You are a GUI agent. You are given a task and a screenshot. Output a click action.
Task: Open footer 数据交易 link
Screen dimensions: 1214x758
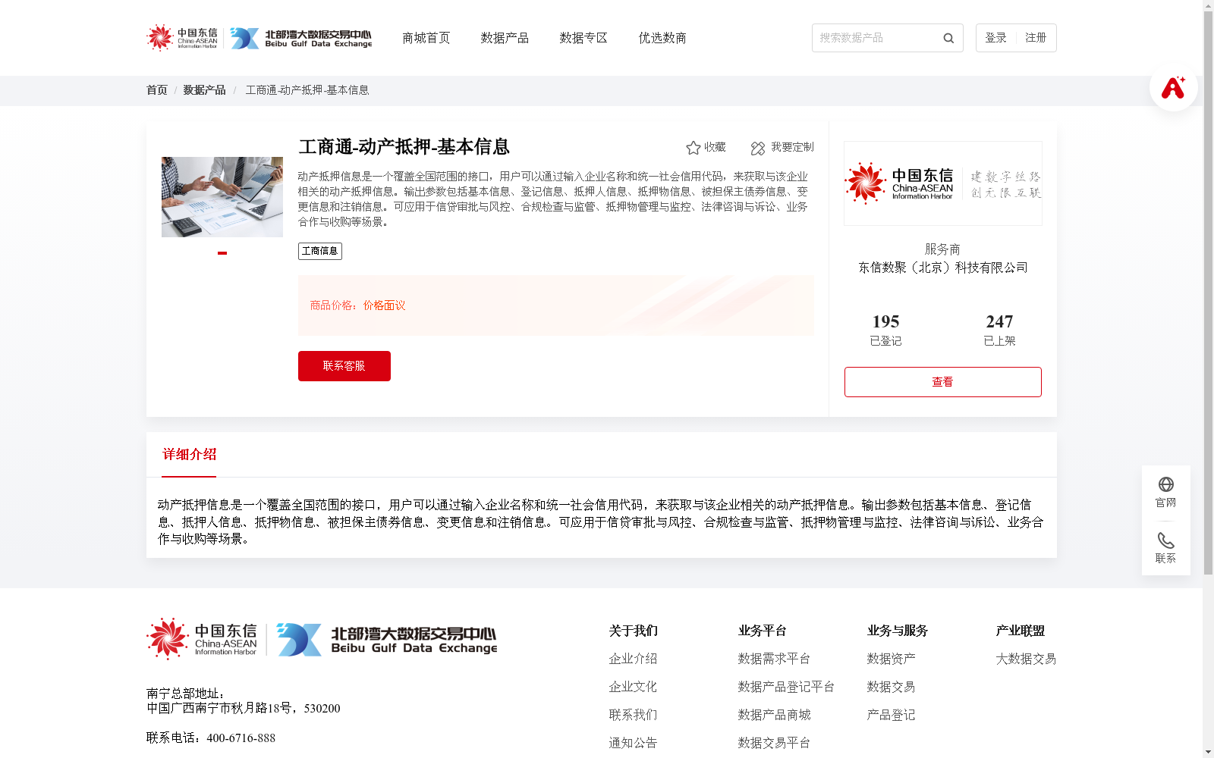click(891, 687)
